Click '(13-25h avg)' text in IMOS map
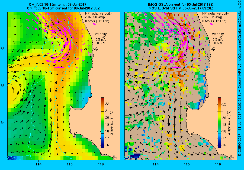Viewport: 244px width, 170px height. click(212, 17)
